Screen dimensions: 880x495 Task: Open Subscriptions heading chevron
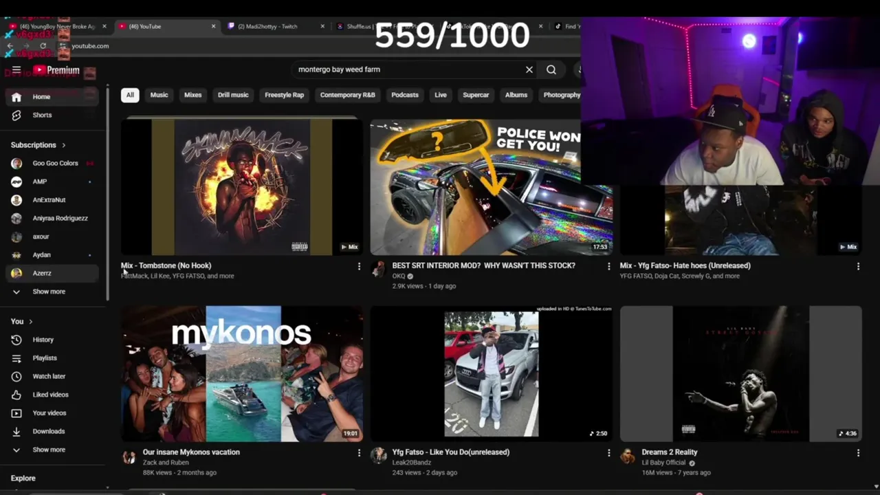[64, 145]
